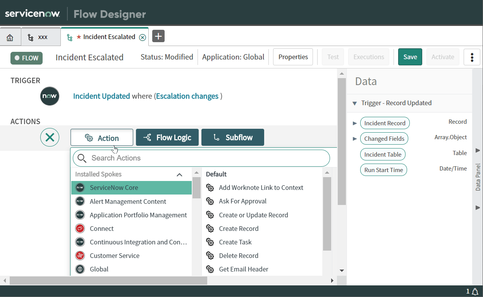483x297 pixels.
Task: Open the Escalation changes trigger condition
Action: [187, 96]
